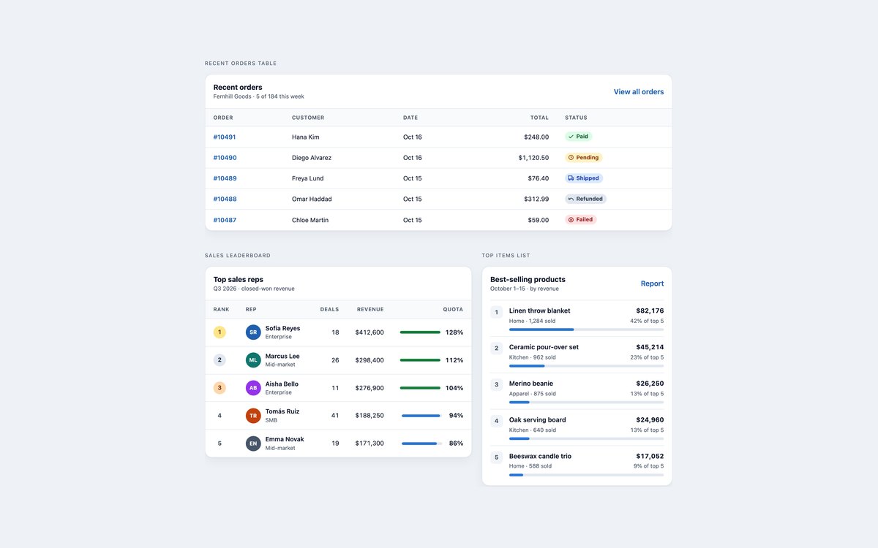This screenshot has height=548, width=878.
Task: Click Emma Novak's 86% quota bar
Action: 421,444
